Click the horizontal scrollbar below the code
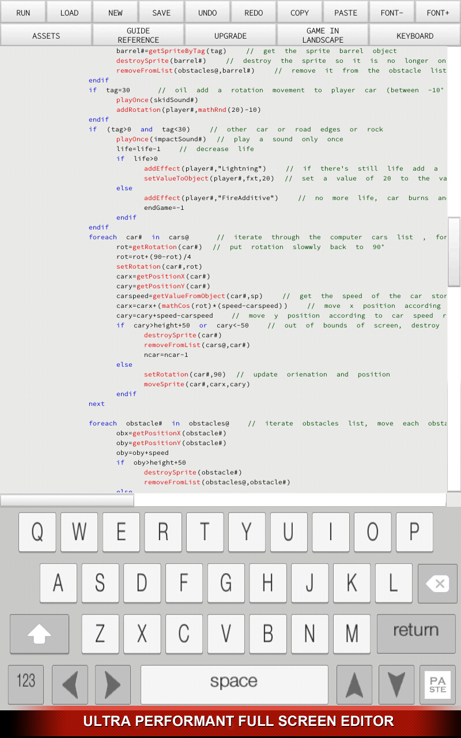This screenshot has width=461, height=738. coord(66,500)
